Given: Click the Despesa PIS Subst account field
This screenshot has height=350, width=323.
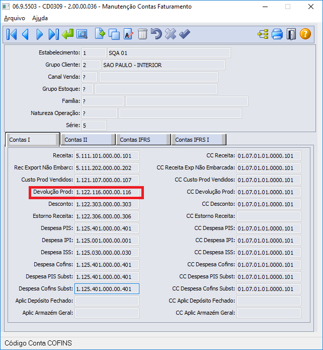Looking at the screenshot, I should [107, 276].
